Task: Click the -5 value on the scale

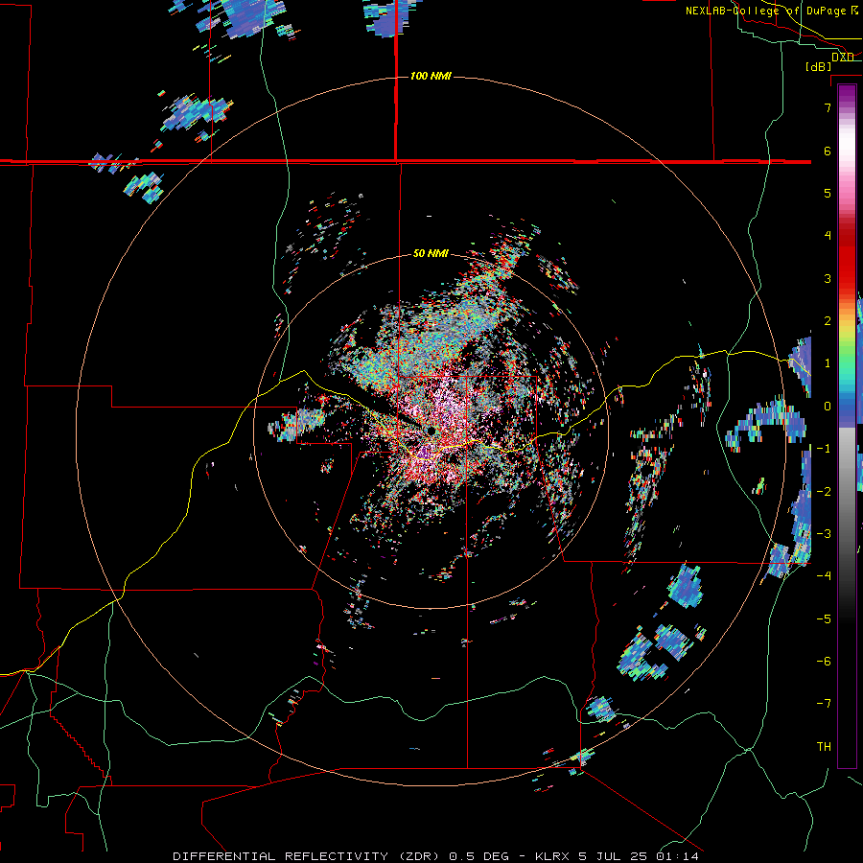Action: tap(824, 619)
